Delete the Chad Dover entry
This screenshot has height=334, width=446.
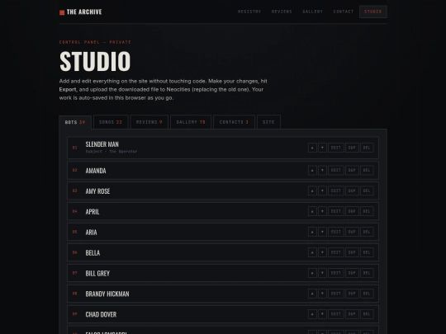tap(367, 314)
